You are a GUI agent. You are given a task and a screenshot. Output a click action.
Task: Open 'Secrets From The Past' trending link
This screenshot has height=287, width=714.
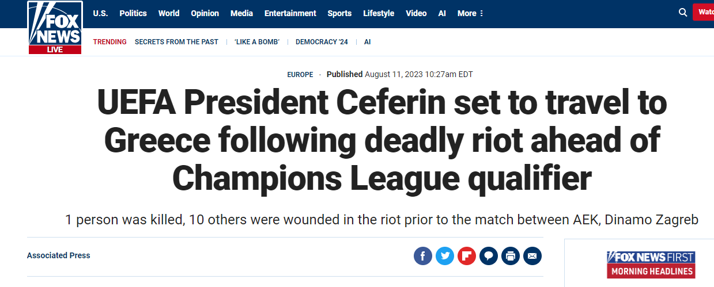[x=176, y=42]
